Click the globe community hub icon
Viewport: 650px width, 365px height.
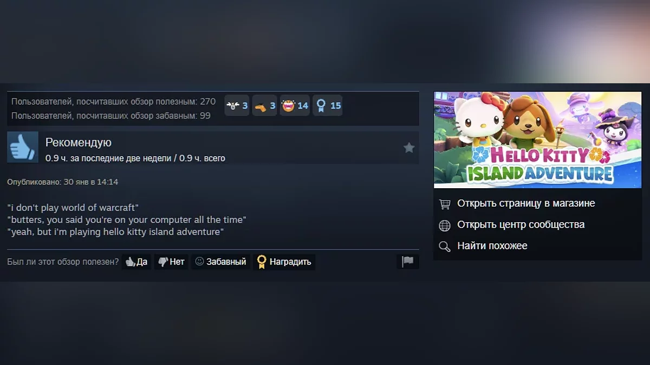pyautogui.click(x=445, y=225)
